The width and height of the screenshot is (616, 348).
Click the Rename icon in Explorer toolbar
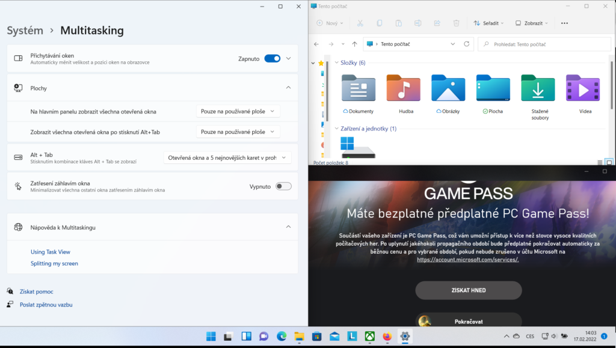click(418, 23)
